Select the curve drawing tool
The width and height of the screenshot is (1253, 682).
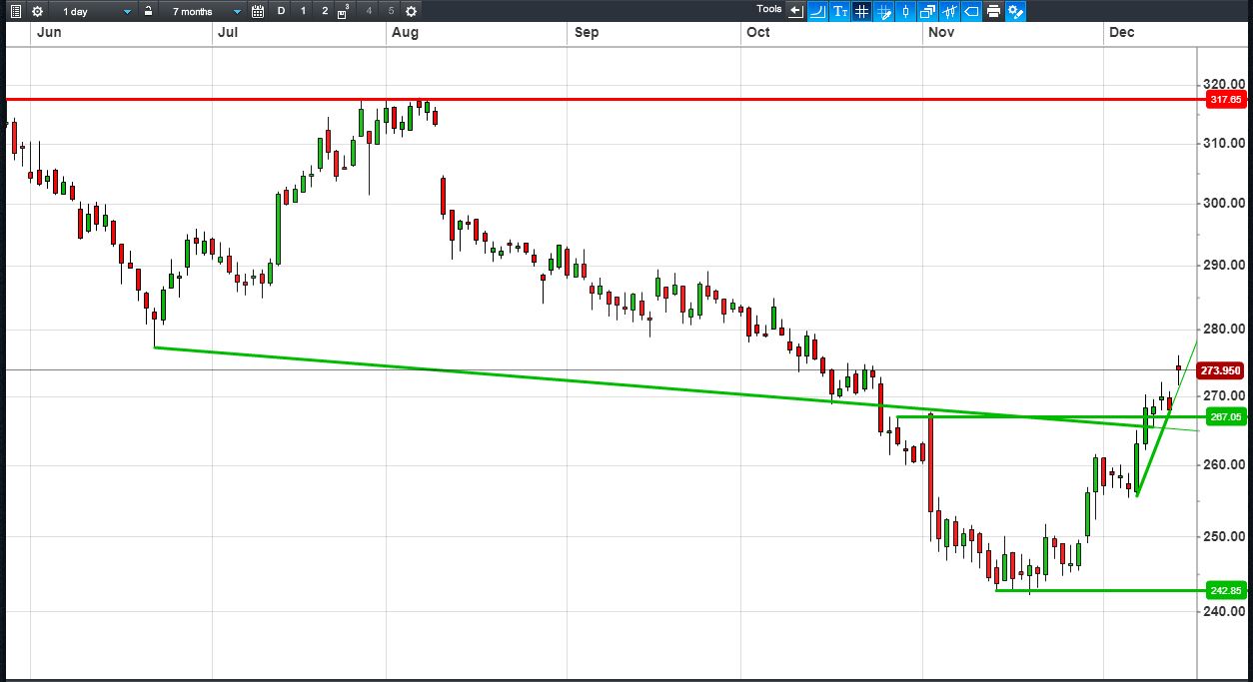[817, 11]
